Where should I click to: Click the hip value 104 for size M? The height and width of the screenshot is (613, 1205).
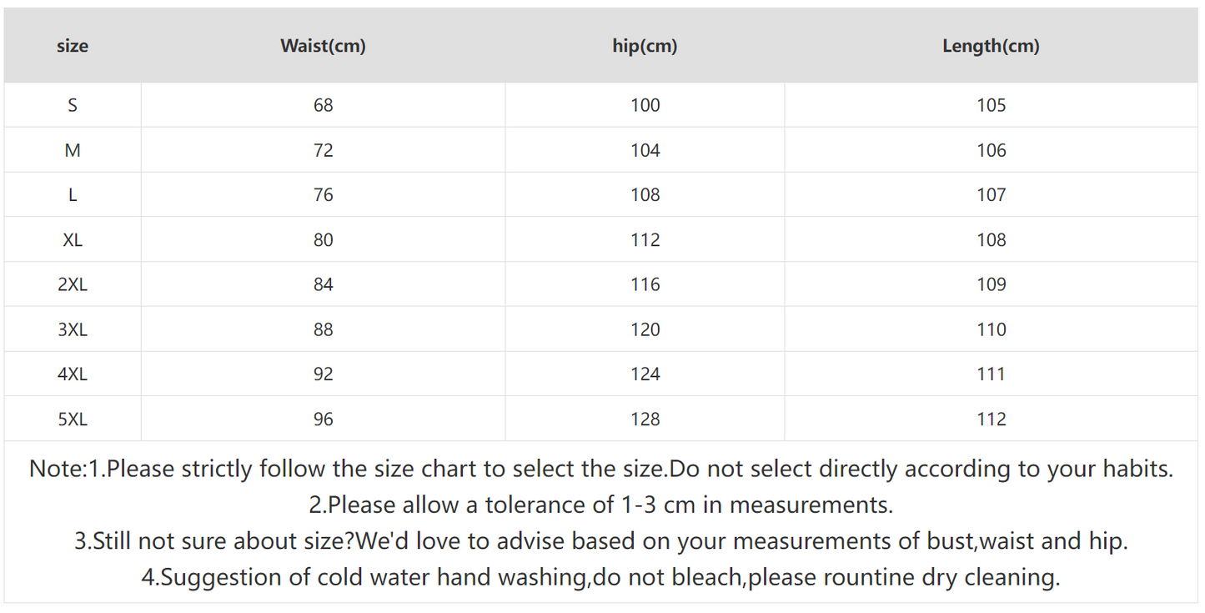645,151
